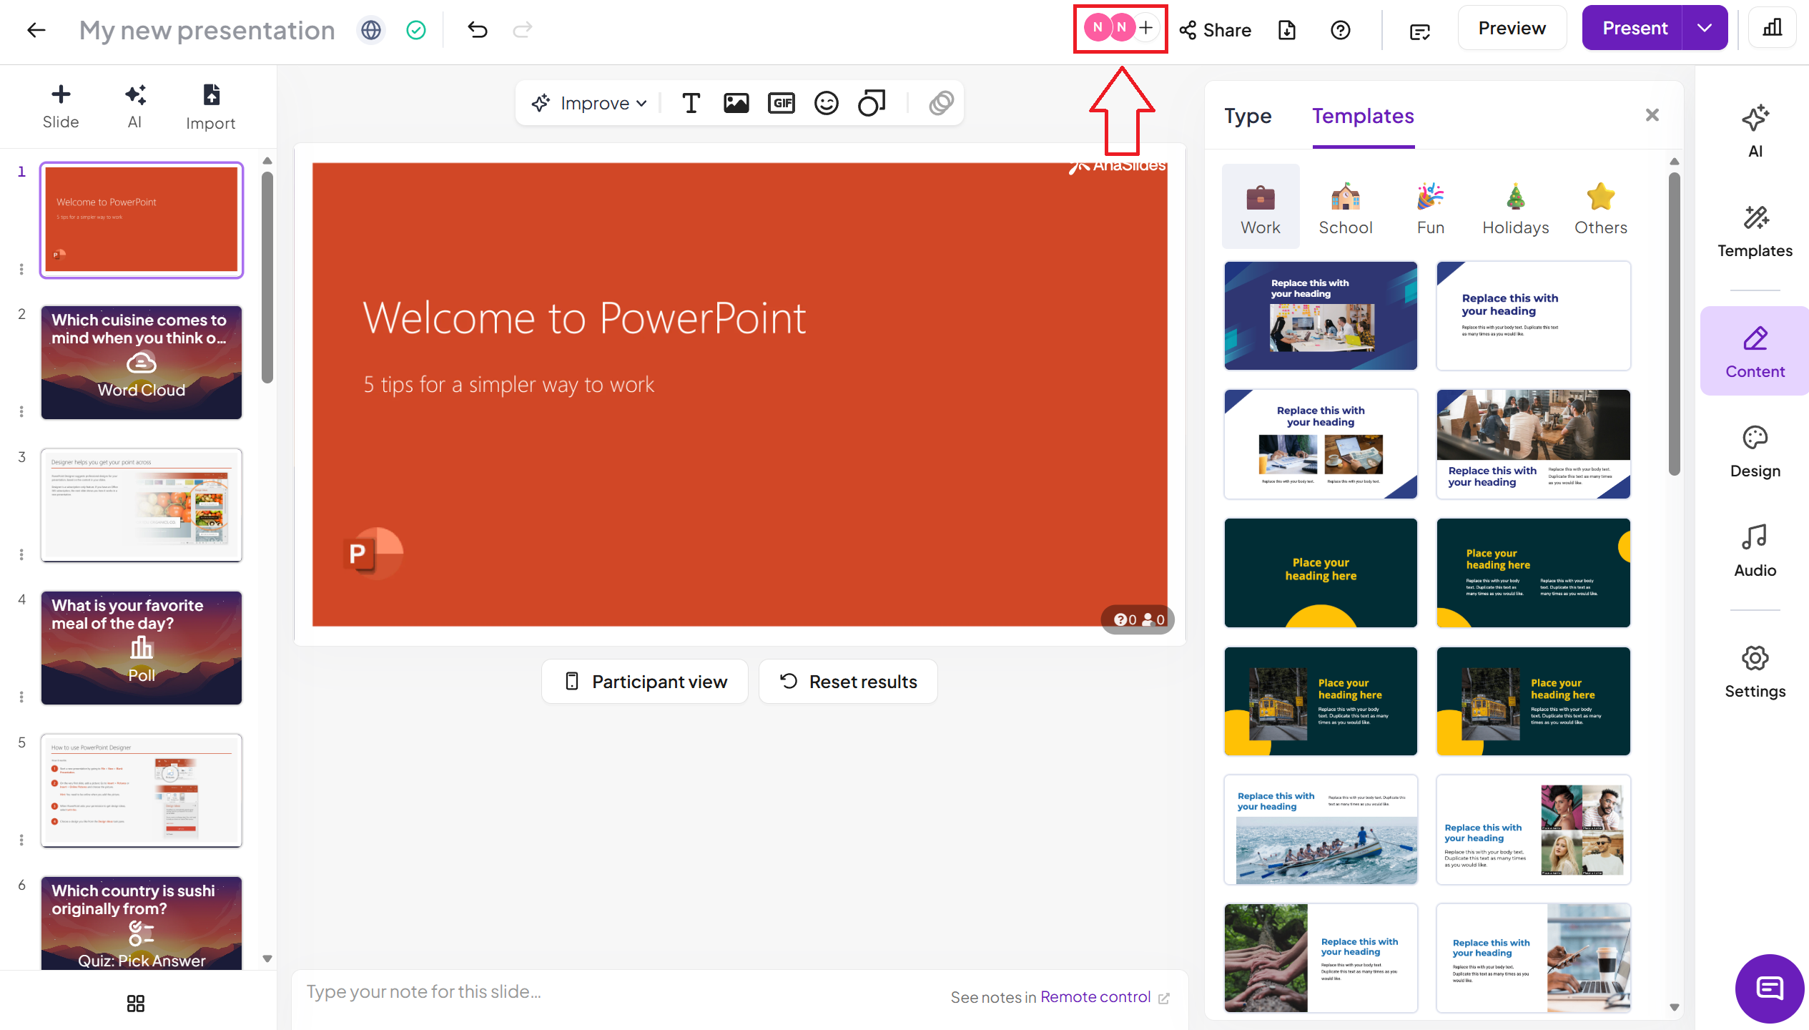The height and width of the screenshot is (1030, 1809).
Task: Open the Remote control link
Action: point(1095,997)
